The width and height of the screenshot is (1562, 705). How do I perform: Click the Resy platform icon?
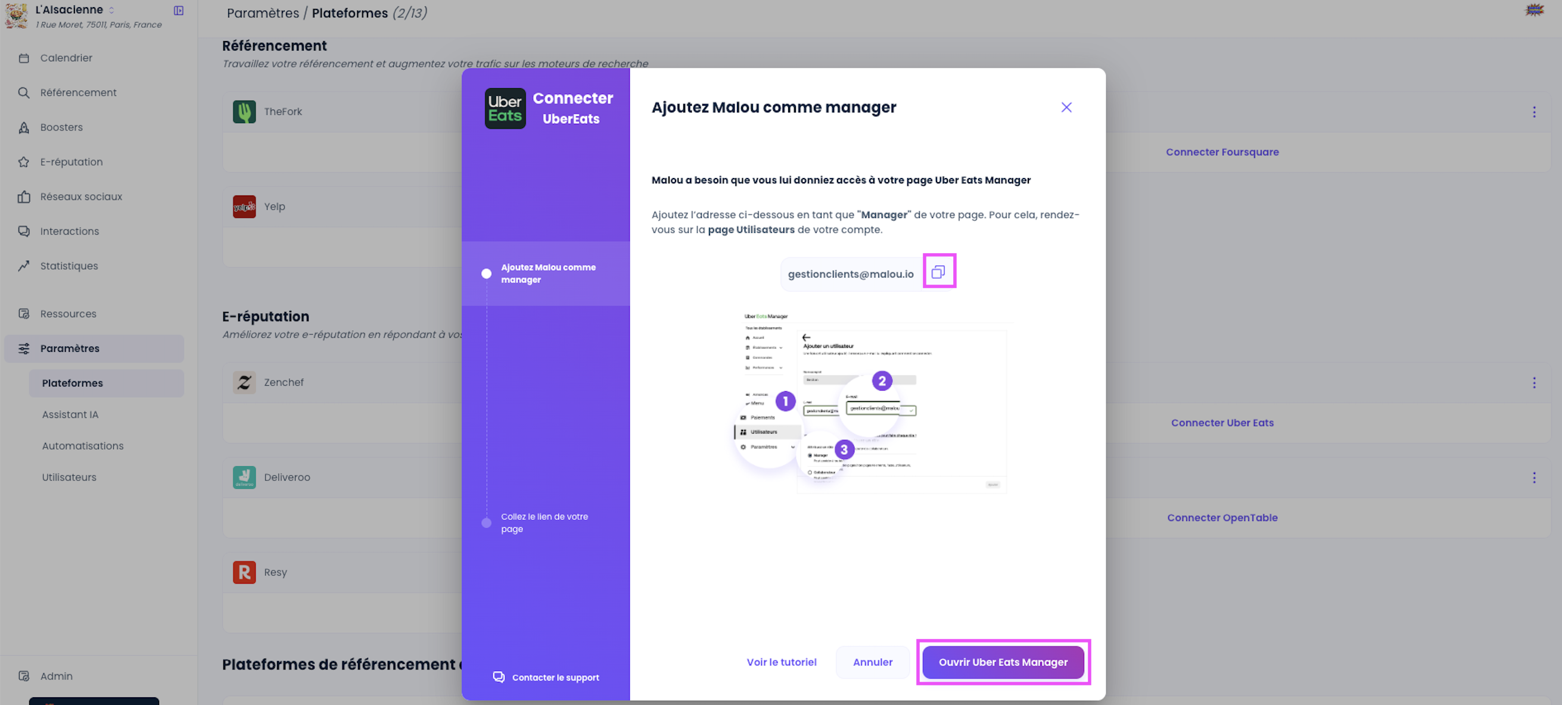point(244,572)
